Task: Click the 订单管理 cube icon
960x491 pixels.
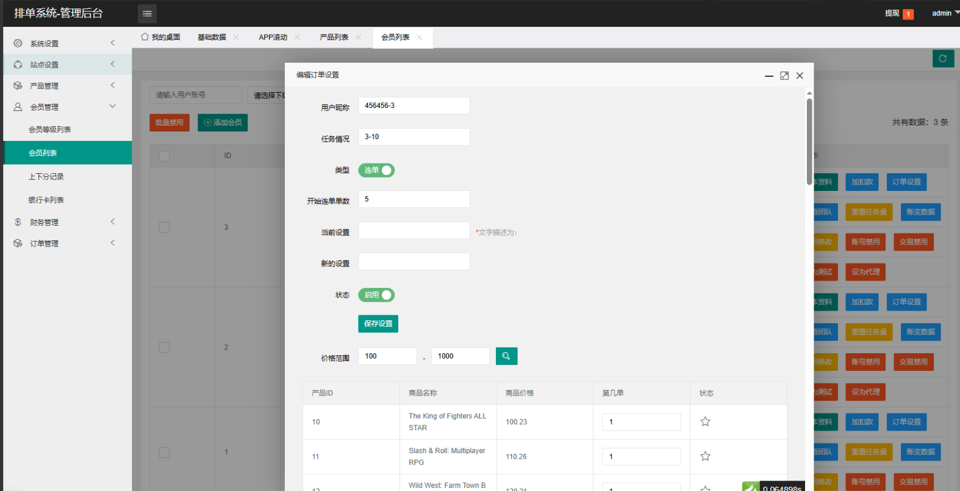Action: [x=18, y=243]
